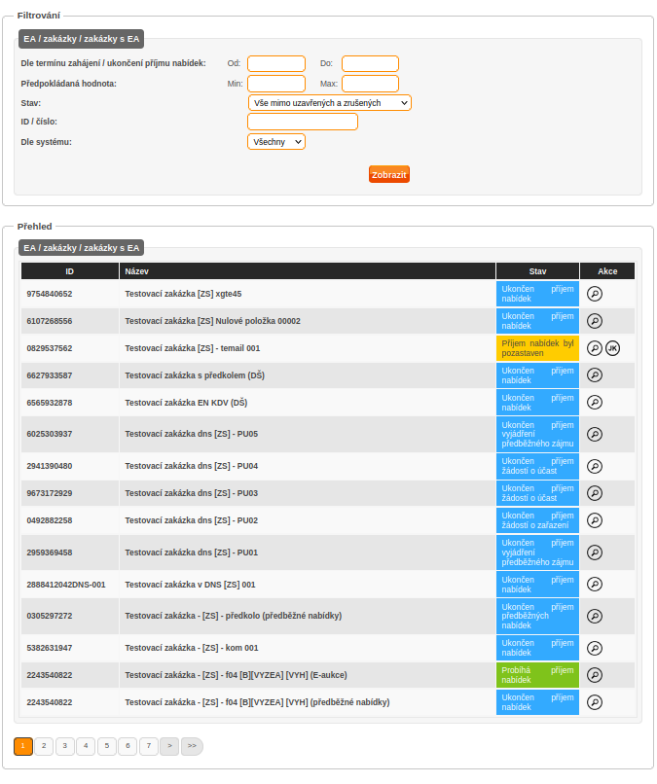657x784 pixels.
Task: Click the orange Zobrazit button
Action: point(388,174)
